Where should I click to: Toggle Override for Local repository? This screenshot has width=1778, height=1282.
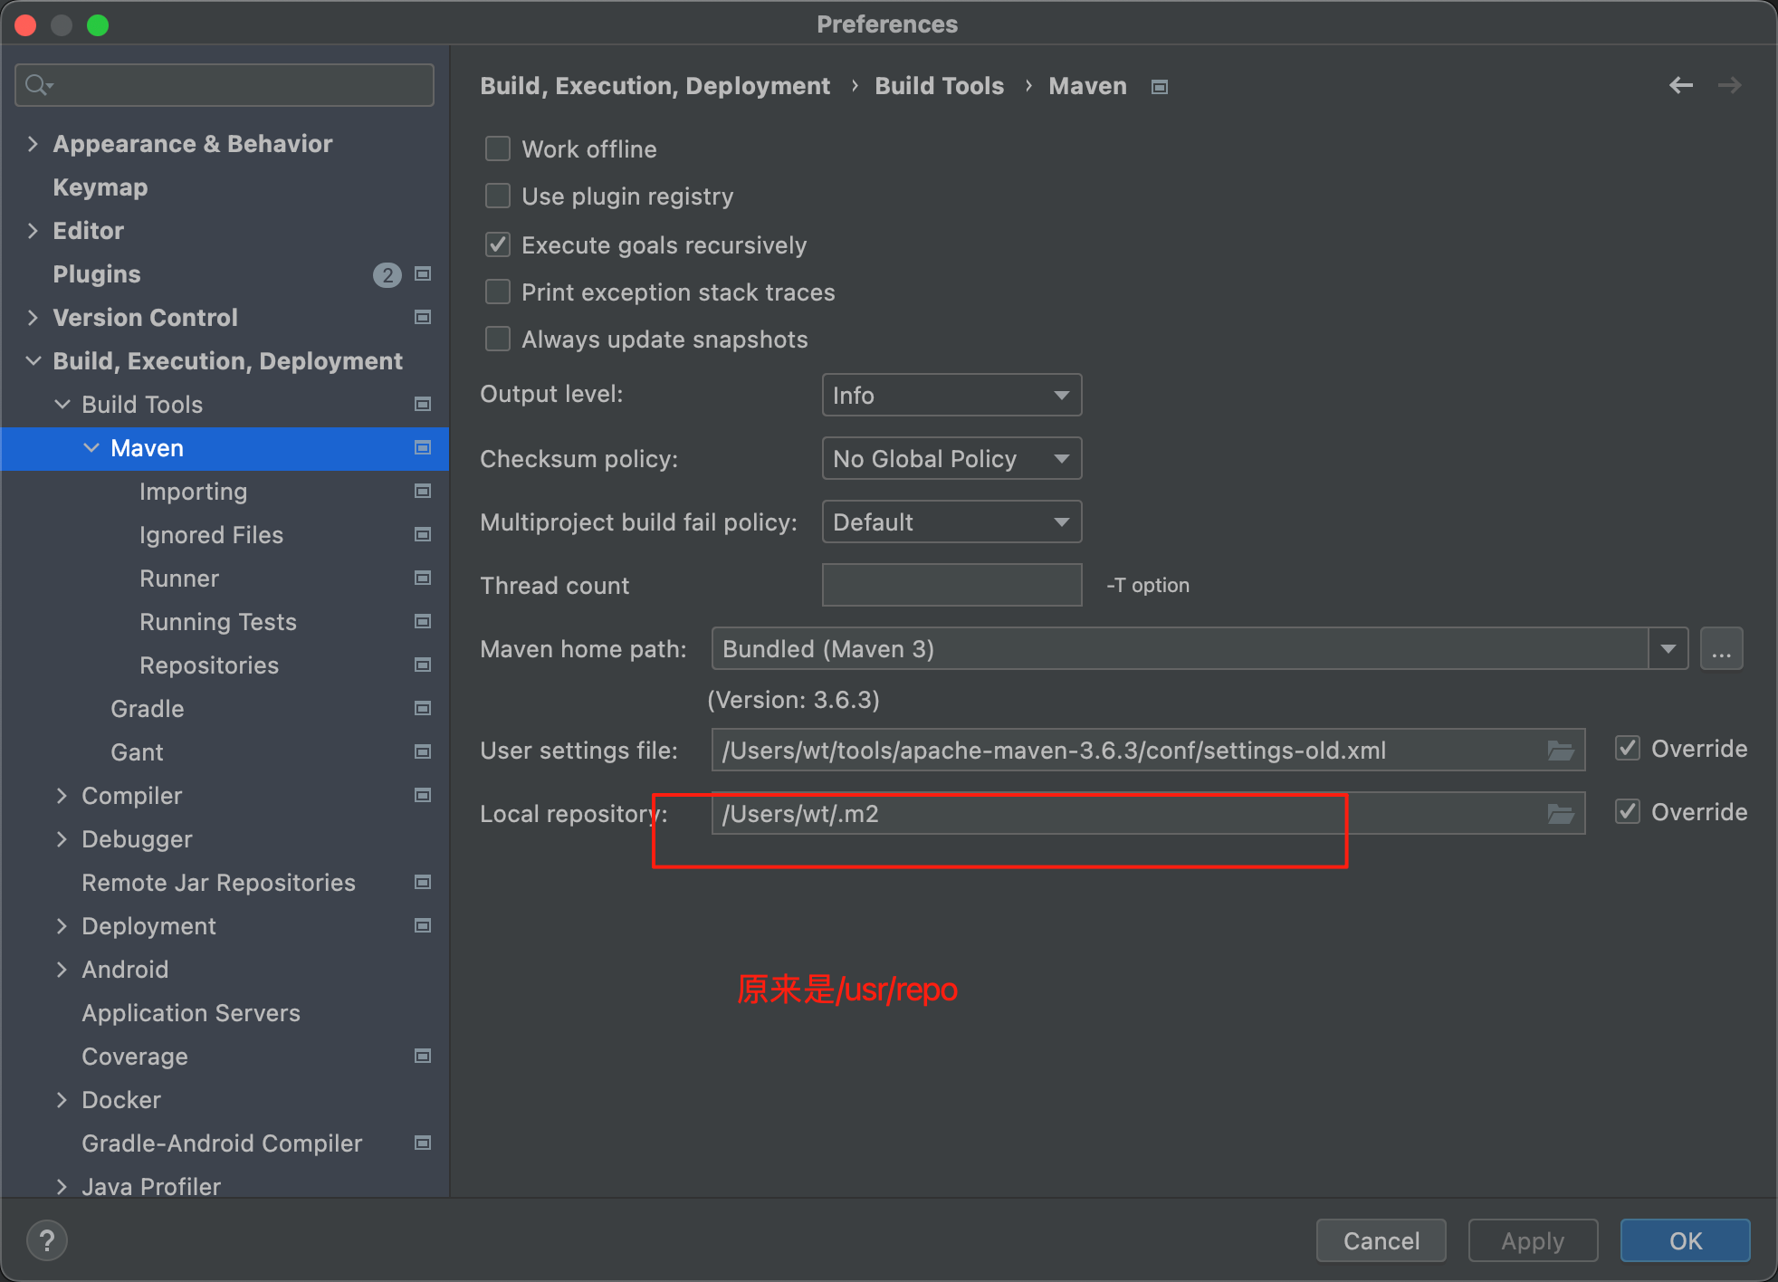(x=1628, y=812)
